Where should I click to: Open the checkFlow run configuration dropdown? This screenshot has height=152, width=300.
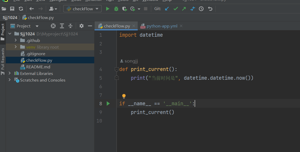pos(82,9)
